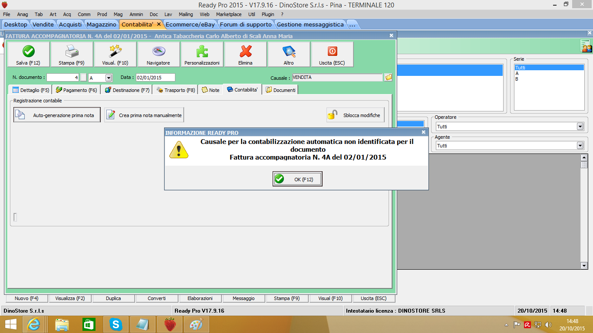This screenshot has width=593, height=333.
Task: Switch to the Documenti tab
Action: (281, 90)
